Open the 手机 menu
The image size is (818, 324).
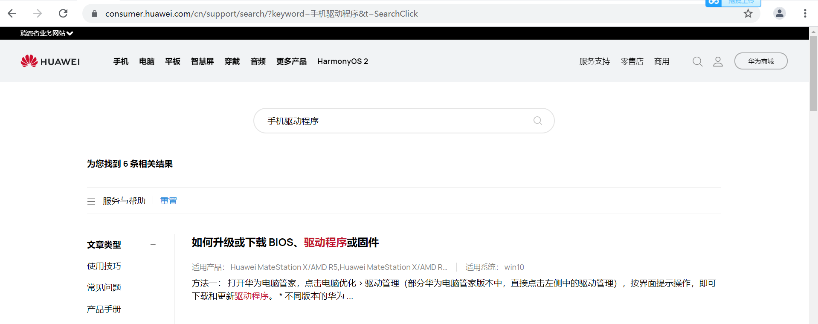[x=121, y=61]
